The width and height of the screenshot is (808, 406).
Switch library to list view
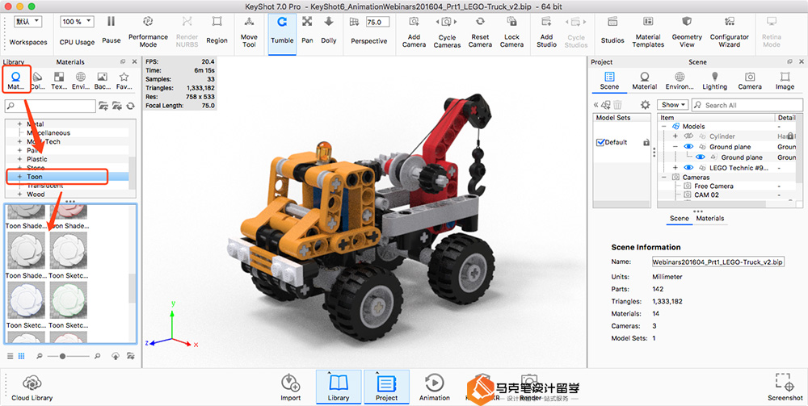click(11, 356)
